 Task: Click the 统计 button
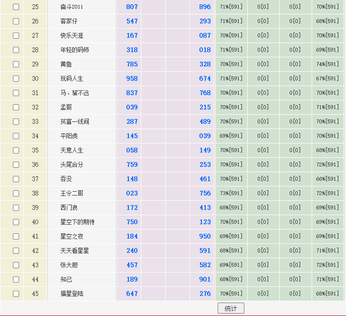[231, 308]
